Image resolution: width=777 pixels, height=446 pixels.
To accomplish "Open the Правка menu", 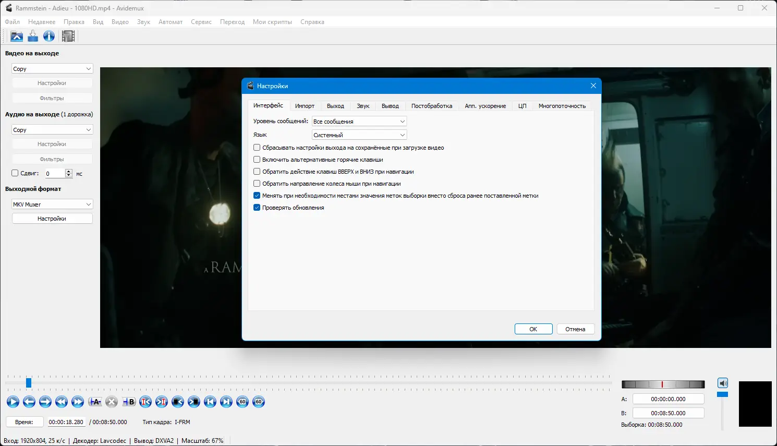I will (74, 22).
